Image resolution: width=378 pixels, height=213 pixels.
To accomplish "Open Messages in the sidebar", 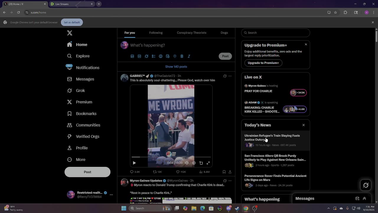I will pyautogui.click(x=81, y=79).
